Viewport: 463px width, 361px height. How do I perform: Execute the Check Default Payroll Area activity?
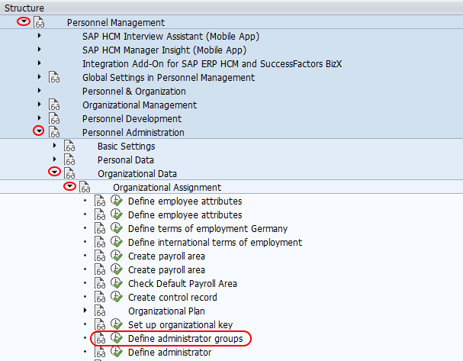117,282
